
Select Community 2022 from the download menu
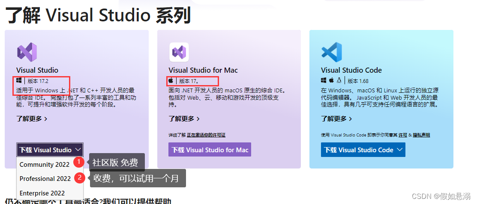45,164
